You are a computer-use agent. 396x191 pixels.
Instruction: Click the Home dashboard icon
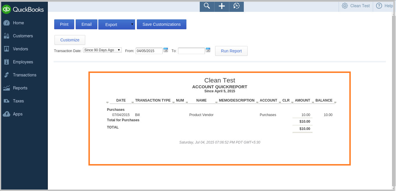pos(7,23)
